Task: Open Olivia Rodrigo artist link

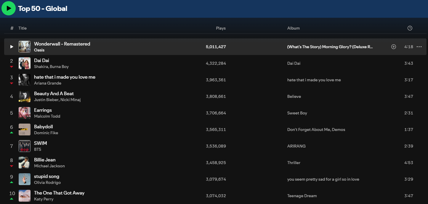Action: coord(47,182)
